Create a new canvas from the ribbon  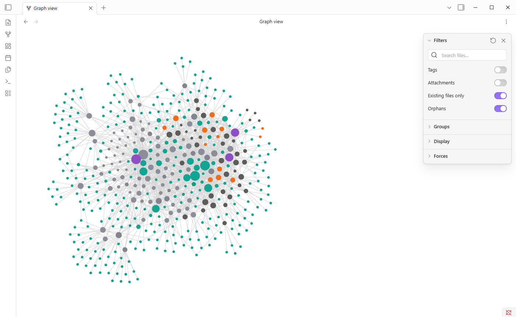point(8,46)
